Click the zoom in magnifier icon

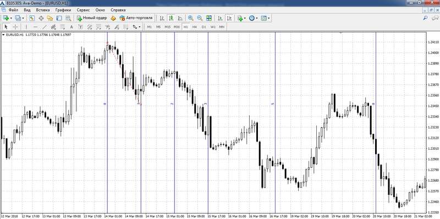[190, 18]
